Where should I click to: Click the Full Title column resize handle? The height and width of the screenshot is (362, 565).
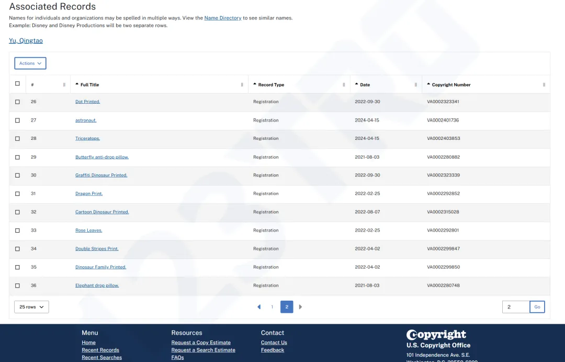242,85
